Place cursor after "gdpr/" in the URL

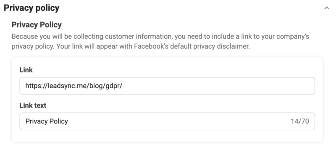point(122,86)
